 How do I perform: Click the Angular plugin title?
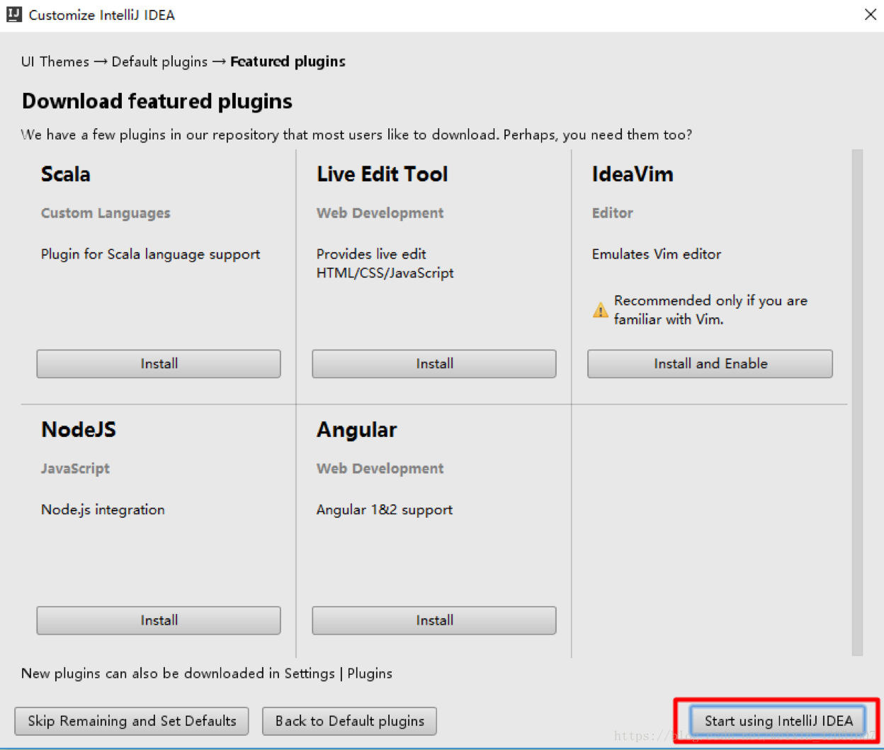click(x=356, y=430)
